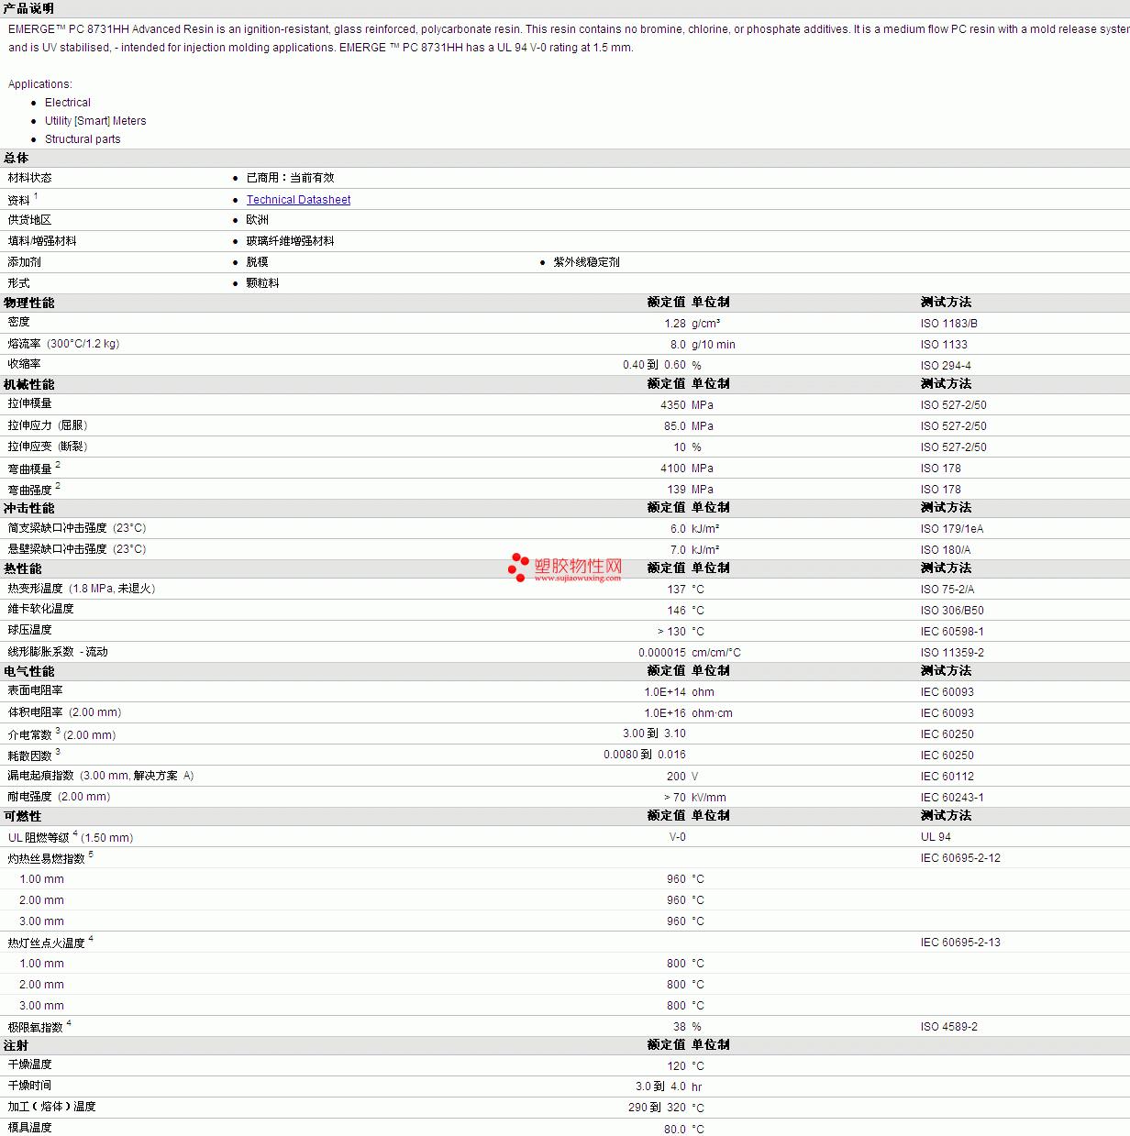
Task: Click the "ISO 294-4" test method
Action: [x=946, y=366]
